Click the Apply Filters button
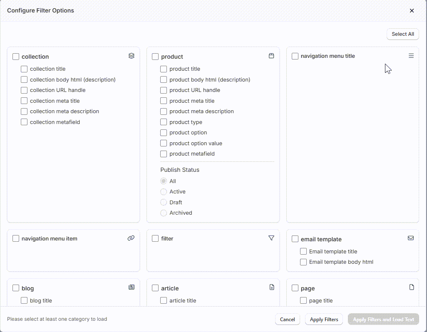 pyautogui.click(x=324, y=320)
